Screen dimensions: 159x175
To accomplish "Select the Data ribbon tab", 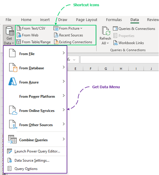I will click(135, 20).
